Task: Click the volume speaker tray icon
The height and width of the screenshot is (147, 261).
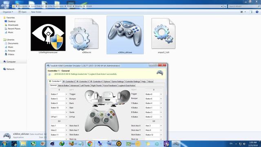Action: point(244,144)
